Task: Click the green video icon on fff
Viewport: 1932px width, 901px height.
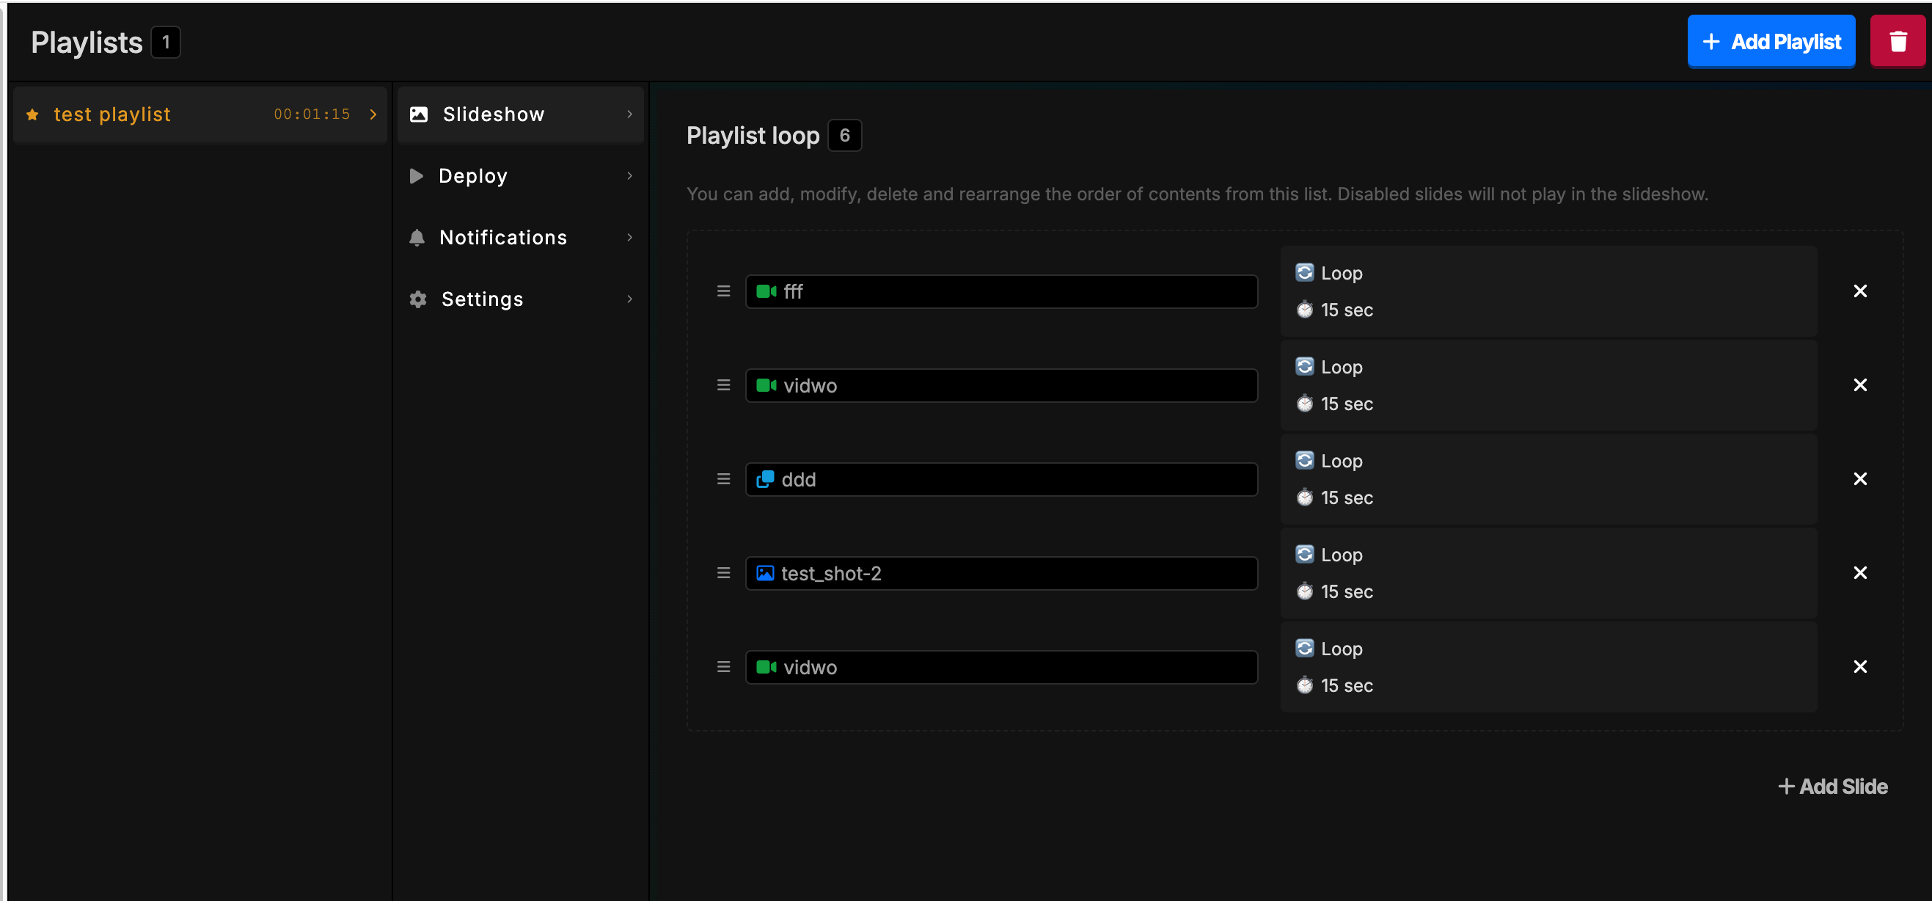Action: (766, 291)
